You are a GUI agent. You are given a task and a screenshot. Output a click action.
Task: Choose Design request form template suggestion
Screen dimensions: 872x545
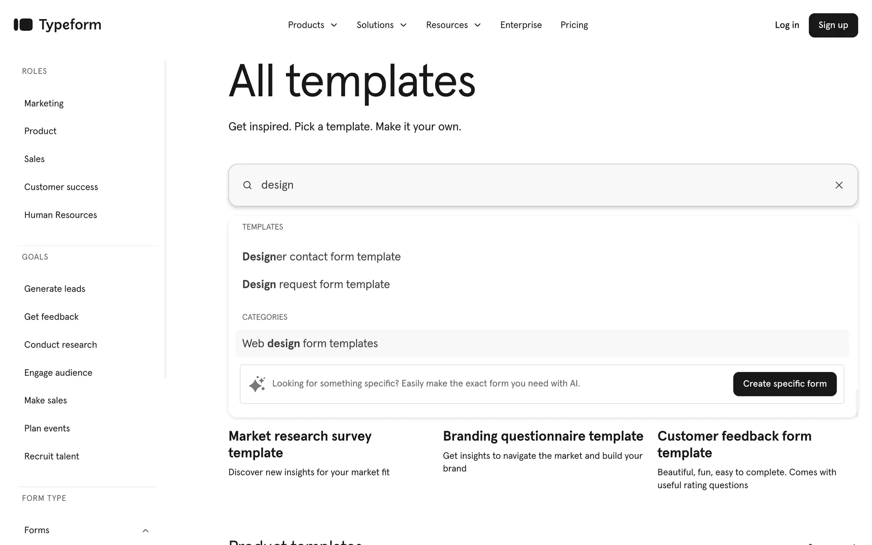(x=316, y=285)
